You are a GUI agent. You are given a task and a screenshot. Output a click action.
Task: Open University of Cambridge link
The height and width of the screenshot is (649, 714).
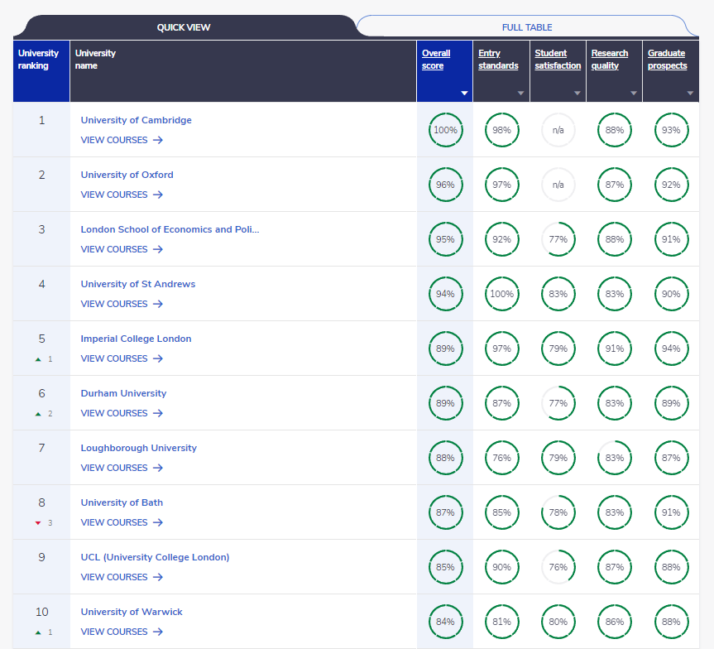[x=137, y=120]
